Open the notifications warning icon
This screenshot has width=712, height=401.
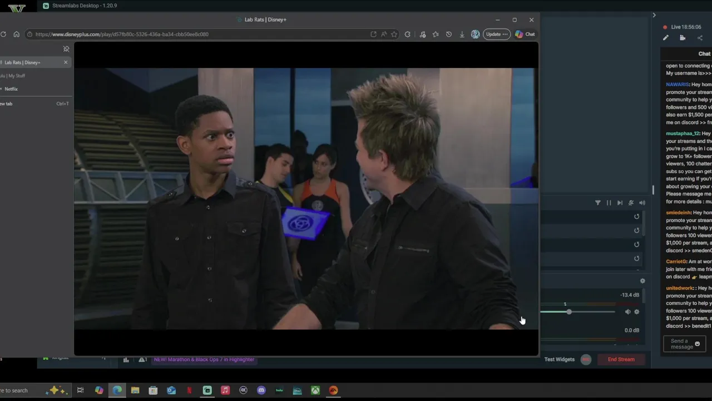point(142,360)
